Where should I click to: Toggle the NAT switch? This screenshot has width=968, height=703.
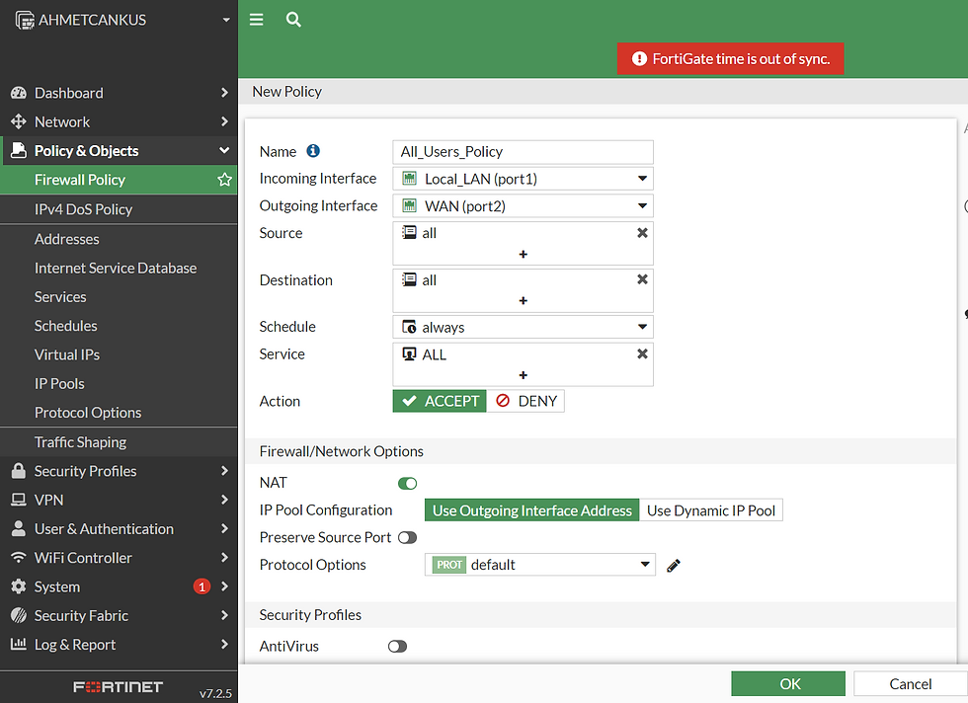[407, 483]
